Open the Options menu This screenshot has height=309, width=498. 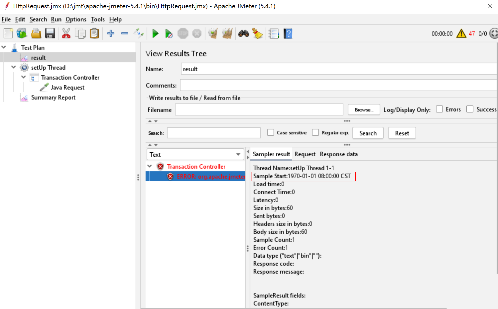[76, 19]
